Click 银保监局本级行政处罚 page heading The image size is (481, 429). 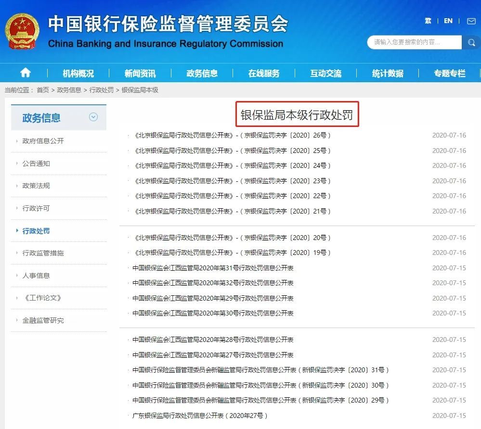pyautogui.click(x=297, y=115)
